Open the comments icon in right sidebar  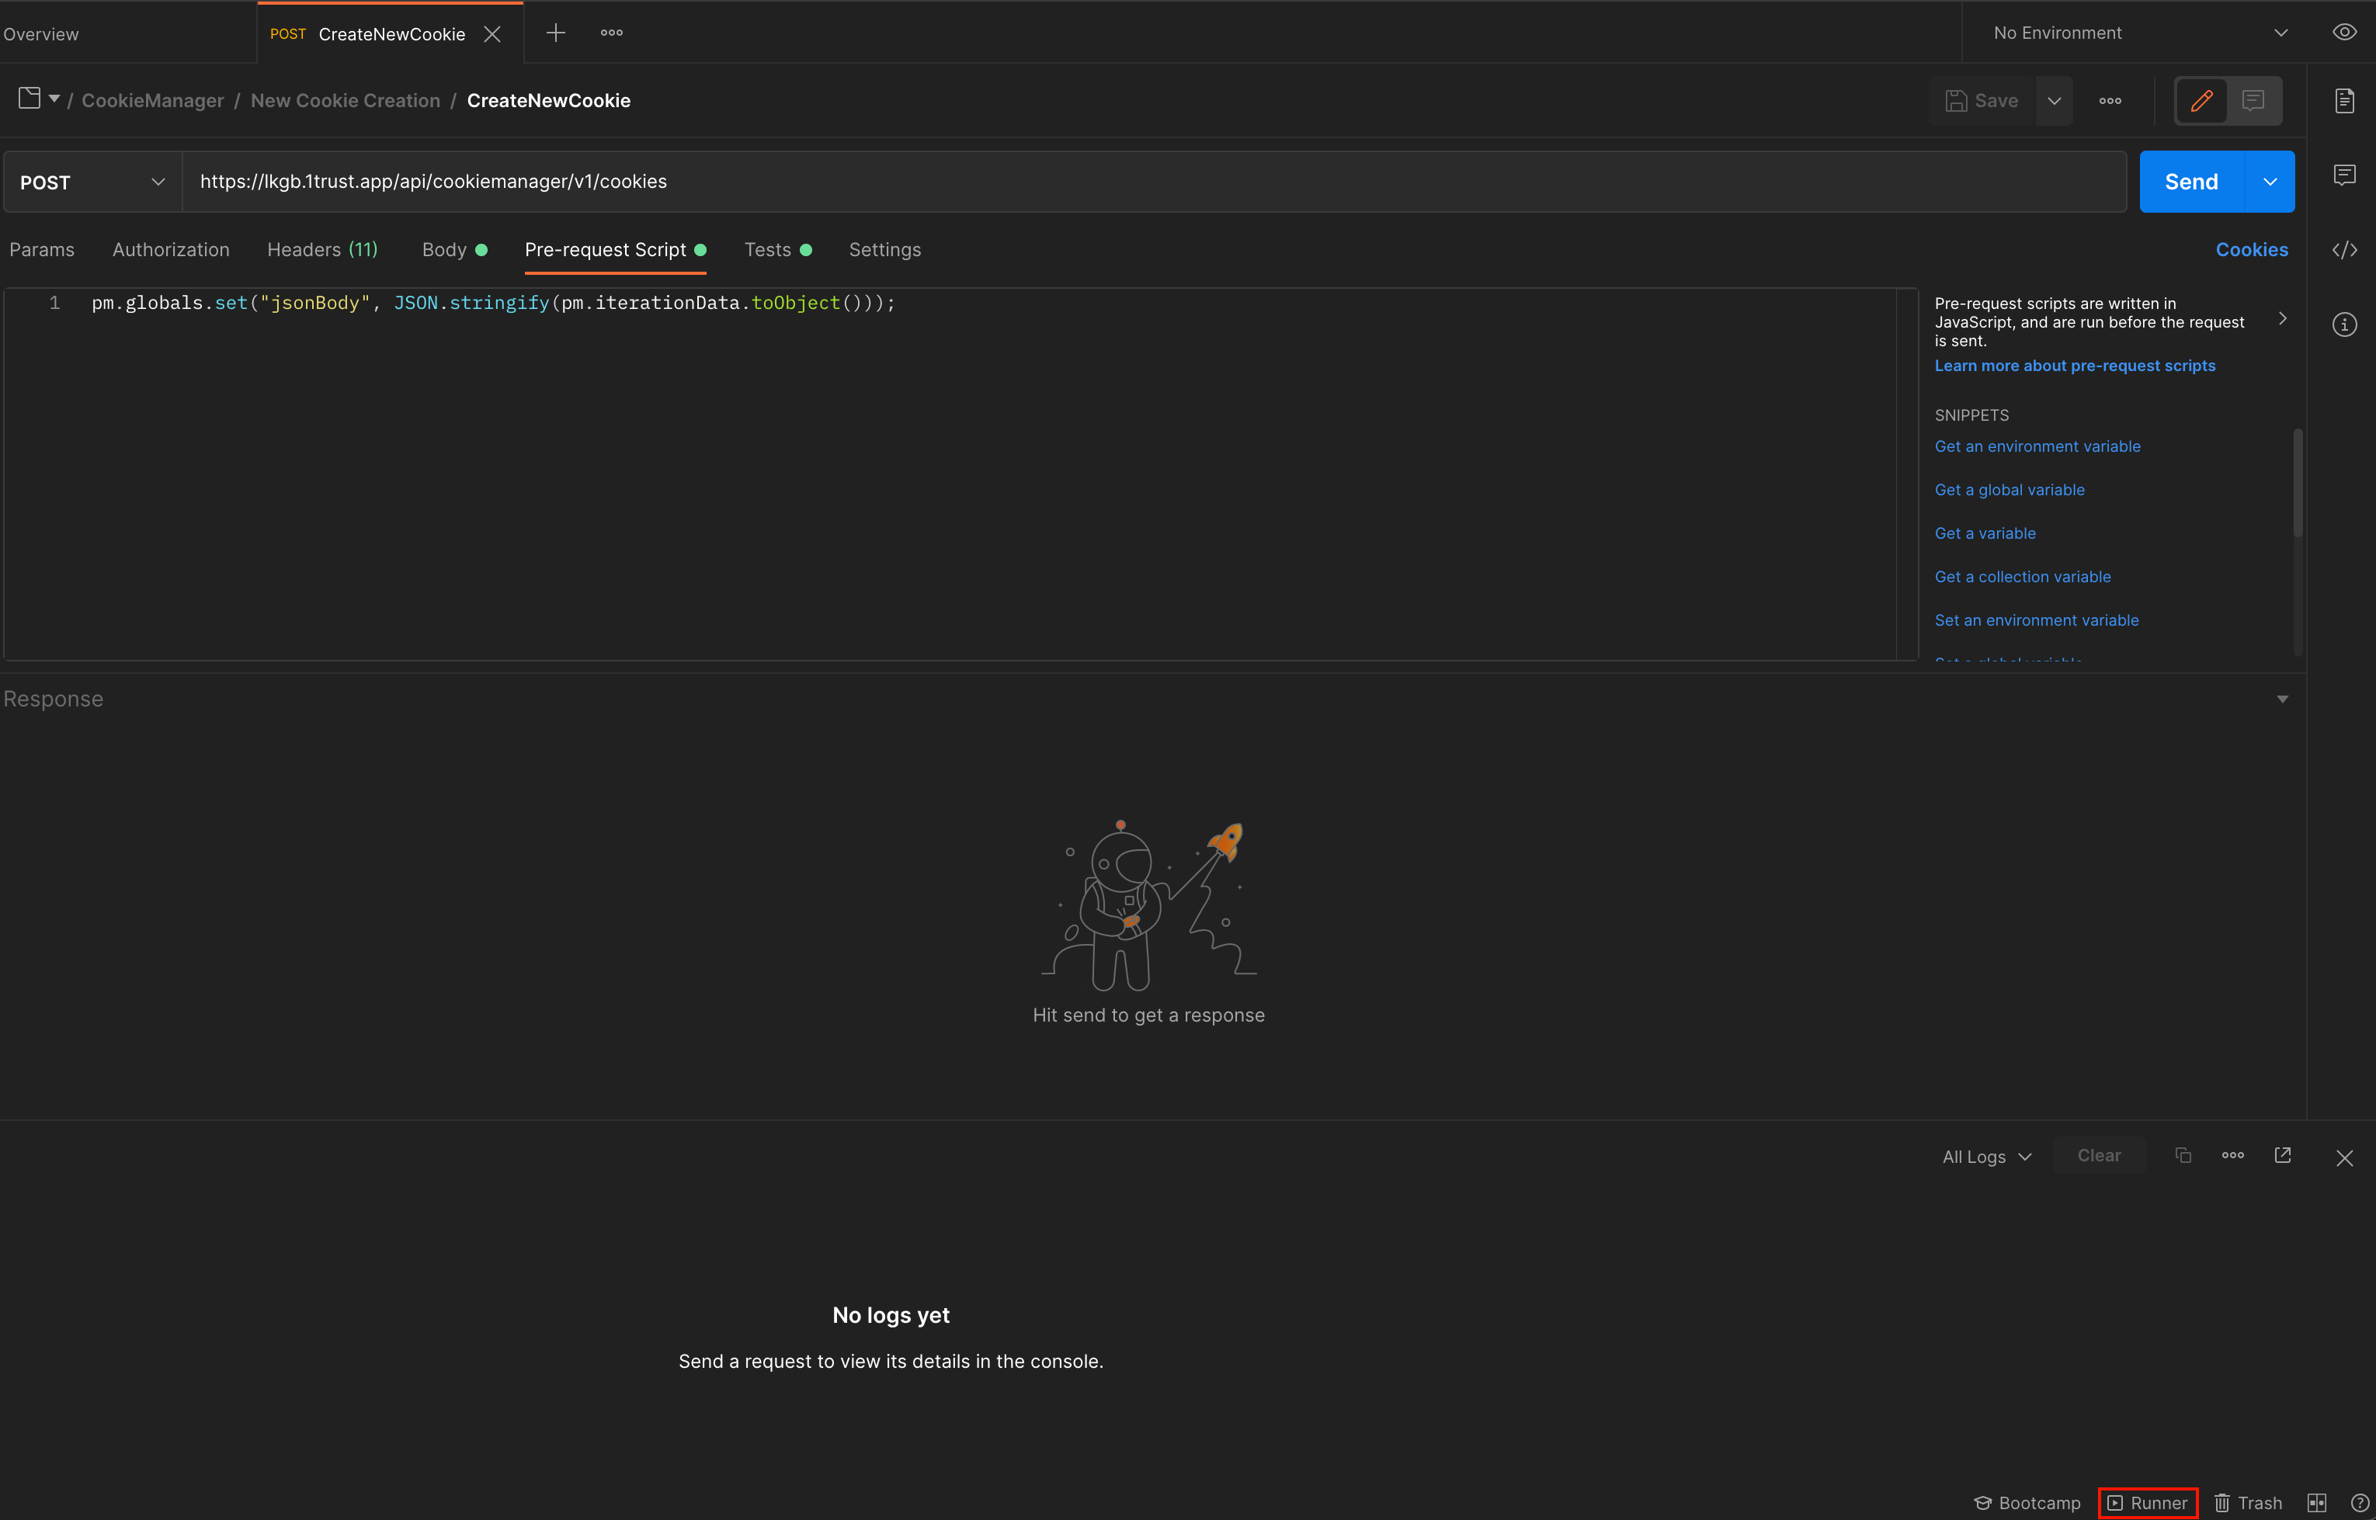coord(2344,175)
